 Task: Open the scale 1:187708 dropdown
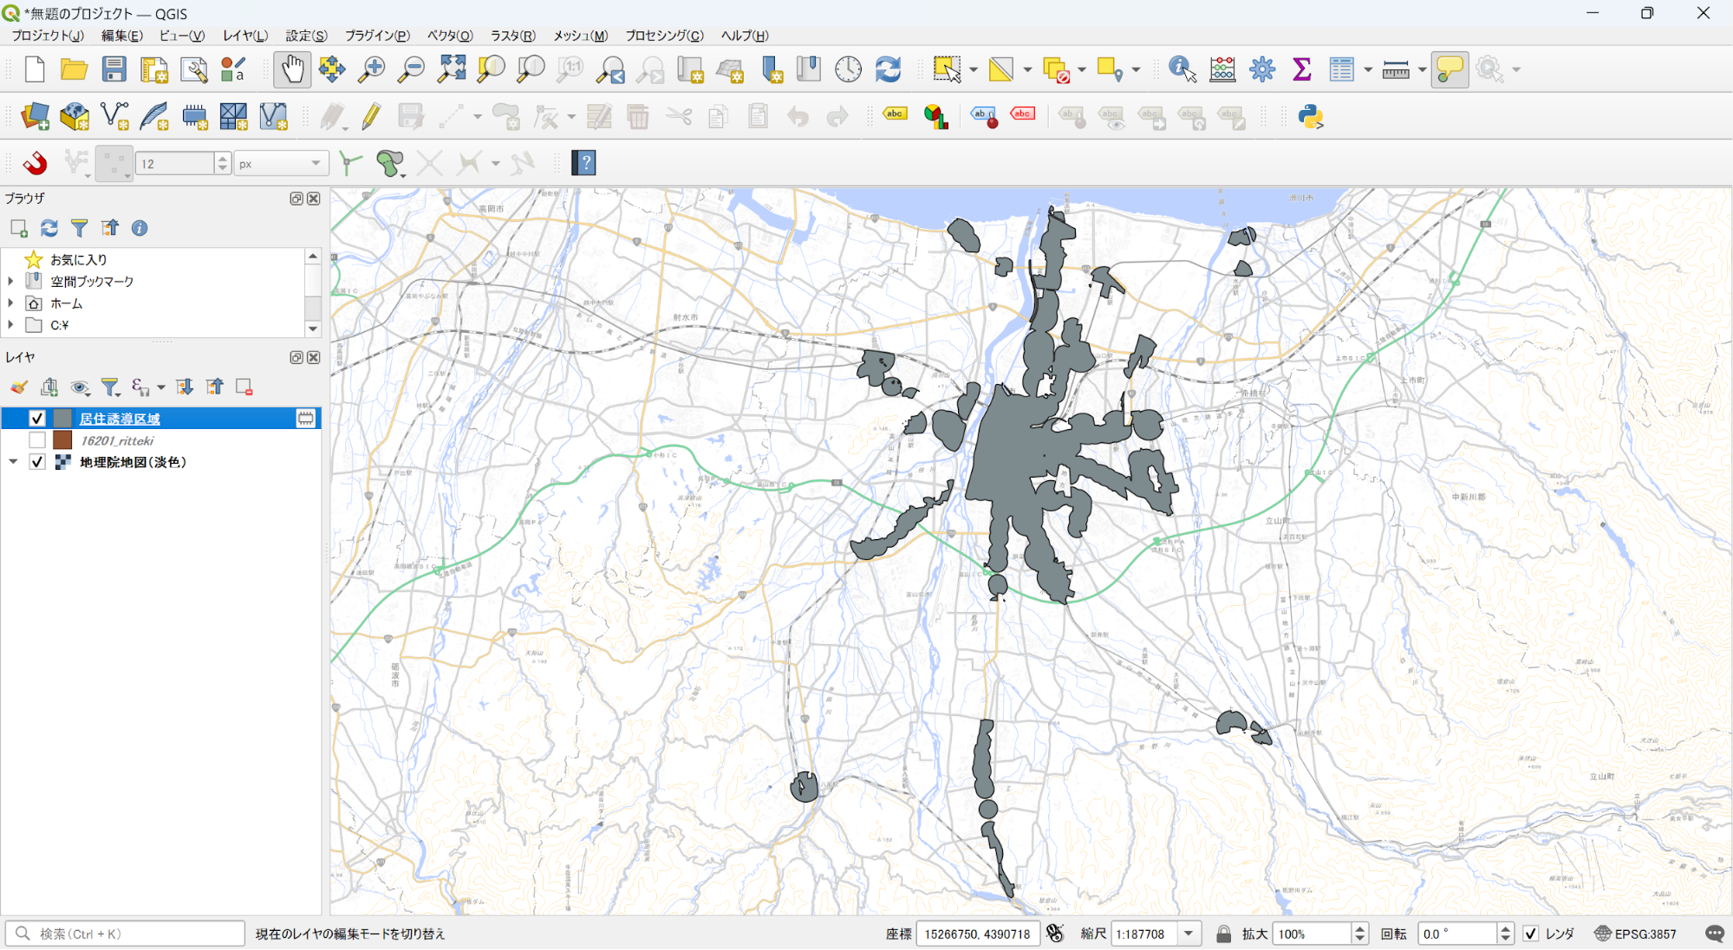tap(1189, 934)
